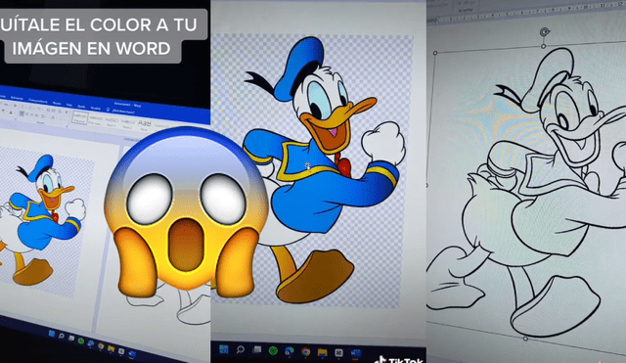
Task: Apply the Normal style from styles gallery
Action: 80,117
